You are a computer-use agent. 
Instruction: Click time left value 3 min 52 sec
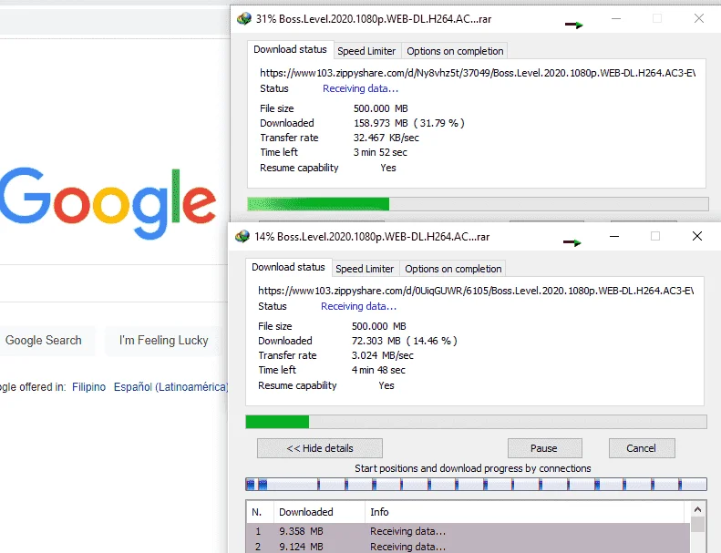coord(380,153)
